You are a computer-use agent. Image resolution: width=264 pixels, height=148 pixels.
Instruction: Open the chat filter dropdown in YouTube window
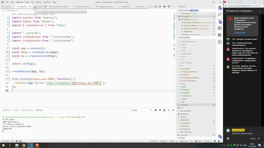240,11
